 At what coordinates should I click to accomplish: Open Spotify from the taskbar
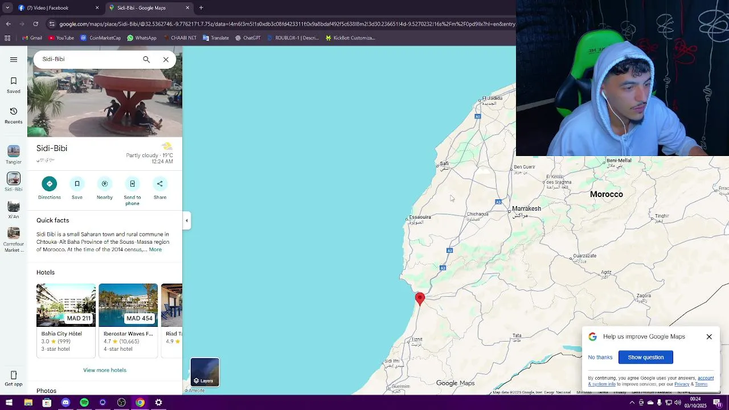[x=84, y=403]
